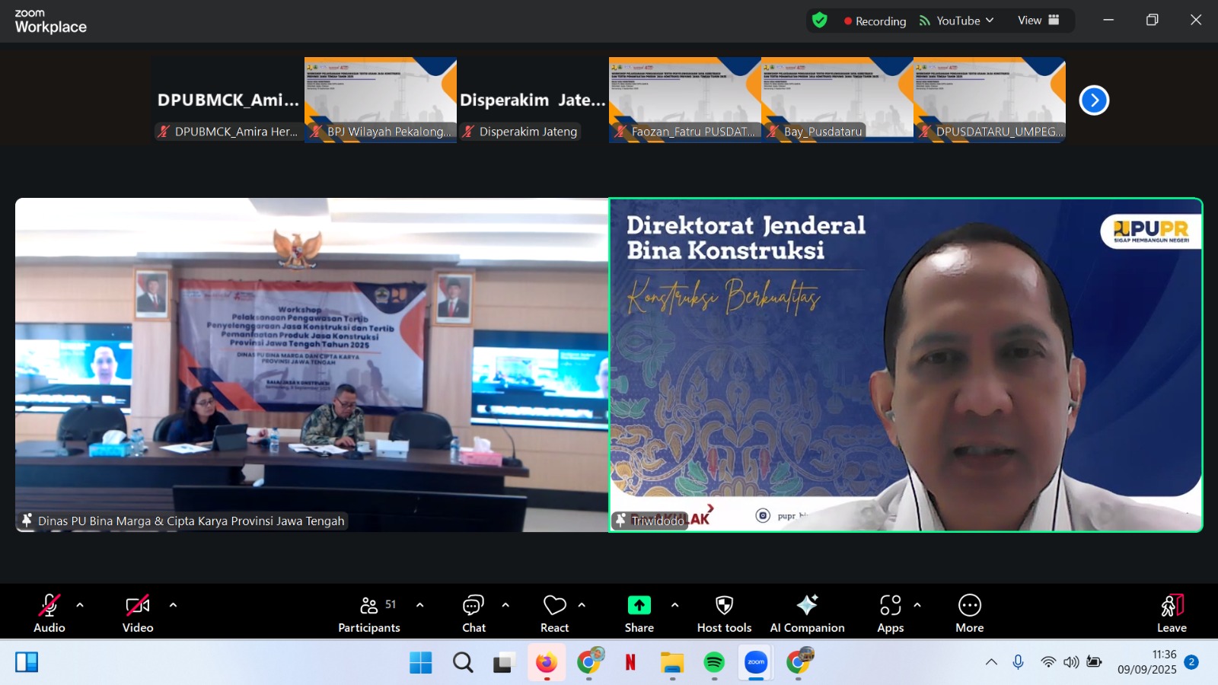Show next participants with arrow button
The height and width of the screenshot is (685, 1218).
click(1094, 100)
